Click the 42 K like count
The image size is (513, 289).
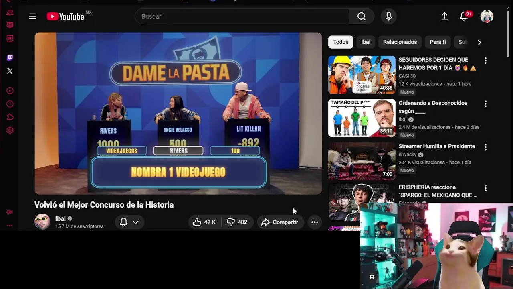[210, 222]
